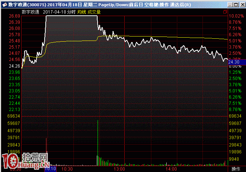
Task: Click the 26.69 top price label
Action: (x=14, y=16)
